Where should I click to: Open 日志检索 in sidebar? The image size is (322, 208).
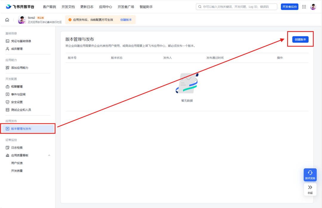coord(17,148)
